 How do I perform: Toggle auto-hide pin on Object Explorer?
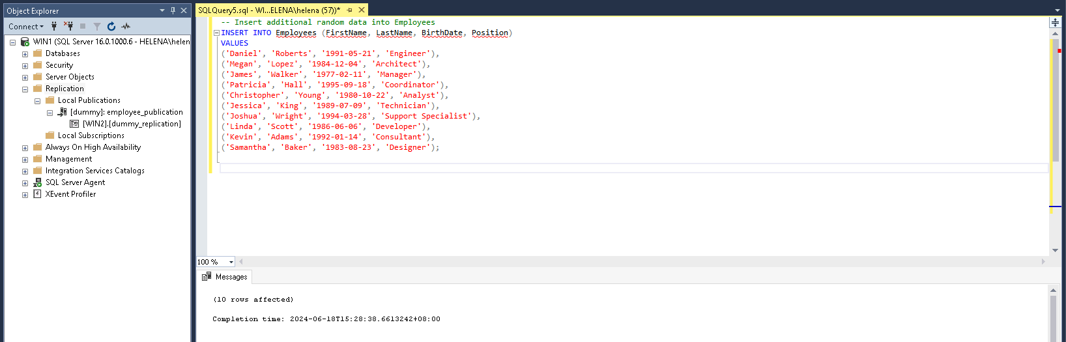pyautogui.click(x=173, y=10)
